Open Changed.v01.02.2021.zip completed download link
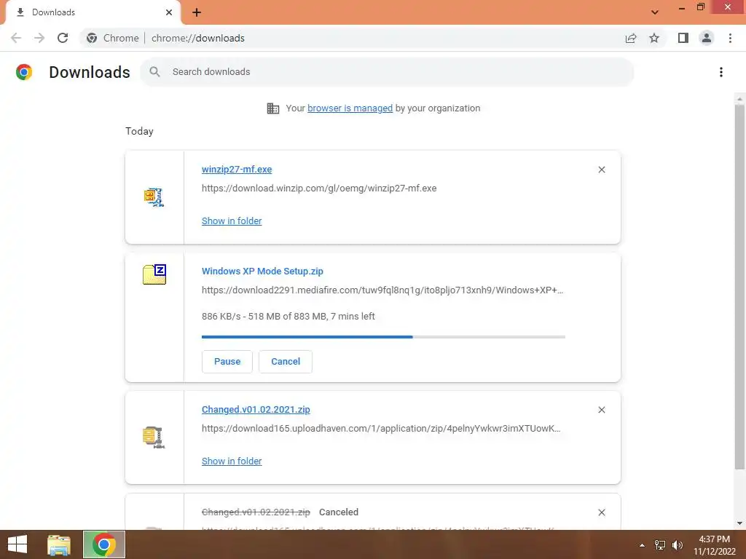The image size is (746, 559). [x=256, y=409]
